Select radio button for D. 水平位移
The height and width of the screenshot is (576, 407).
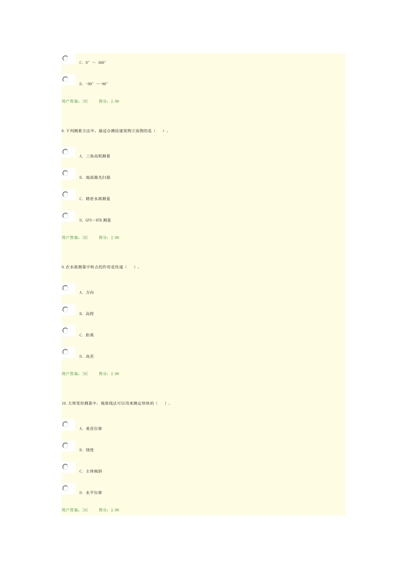(65, 488)
